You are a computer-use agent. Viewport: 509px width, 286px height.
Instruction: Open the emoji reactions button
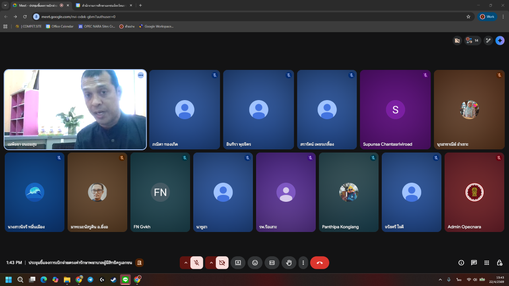pos(255,263)
